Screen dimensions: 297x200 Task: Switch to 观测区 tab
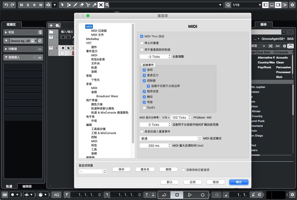pos(11,24)
